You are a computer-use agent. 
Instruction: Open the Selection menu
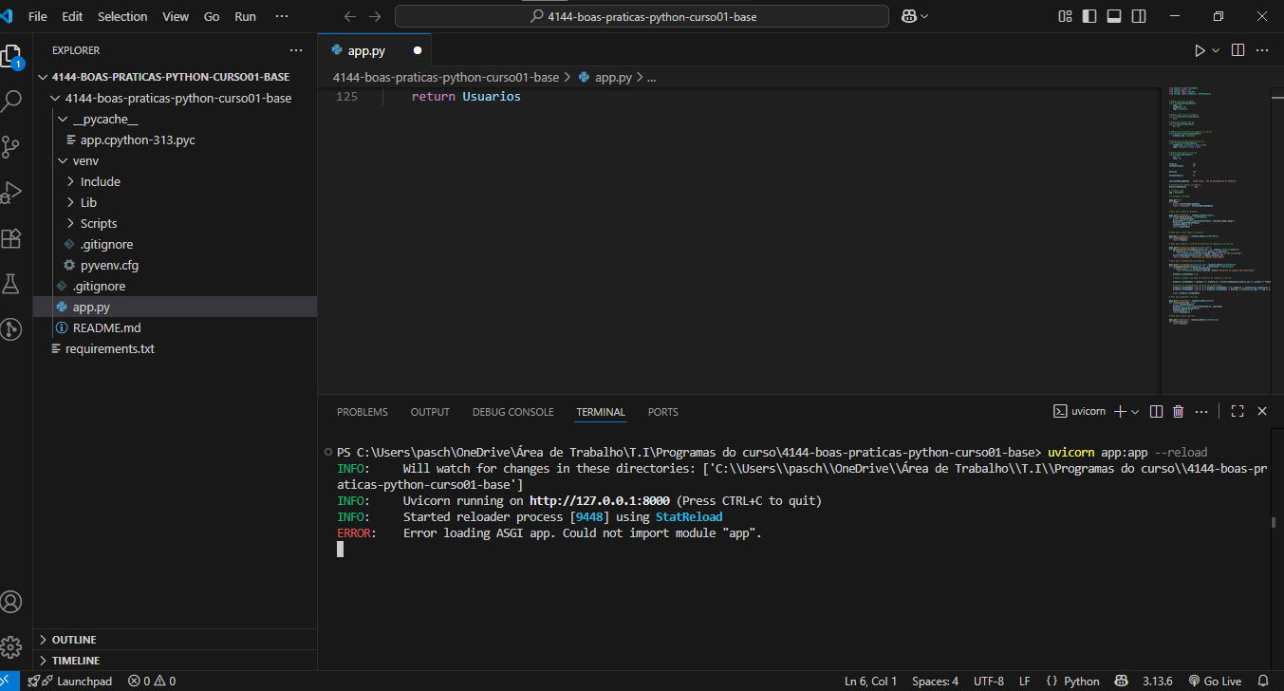(x=123, y=16)
